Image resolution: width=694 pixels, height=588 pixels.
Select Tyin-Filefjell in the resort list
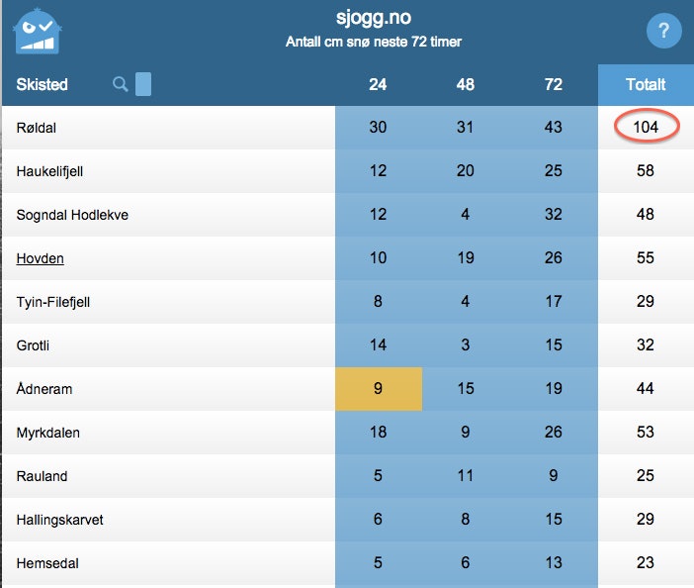point(53,302)
